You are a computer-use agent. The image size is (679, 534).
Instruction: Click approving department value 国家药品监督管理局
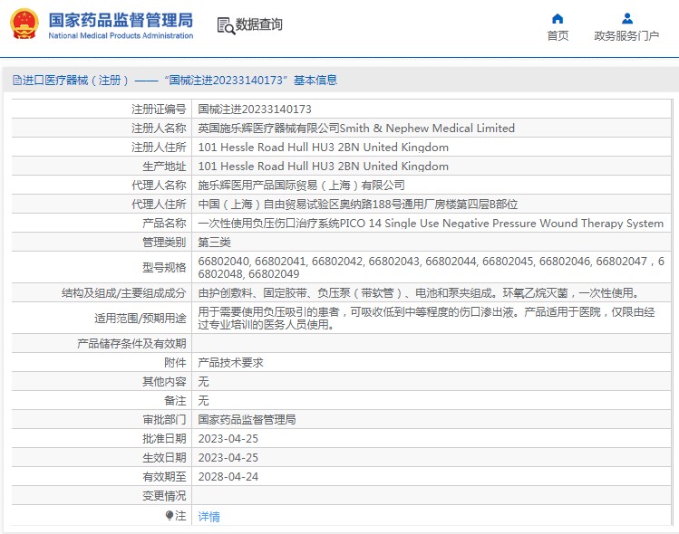[x=247, y=419]
